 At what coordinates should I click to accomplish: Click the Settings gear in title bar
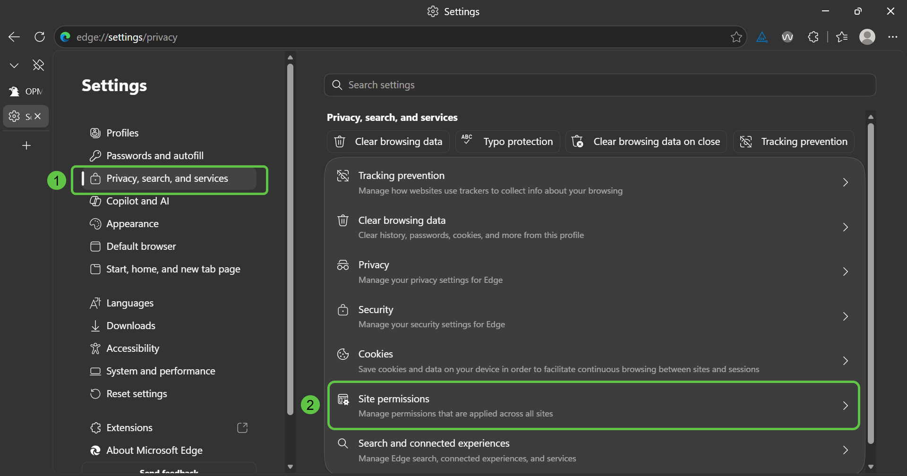point(433,11)
